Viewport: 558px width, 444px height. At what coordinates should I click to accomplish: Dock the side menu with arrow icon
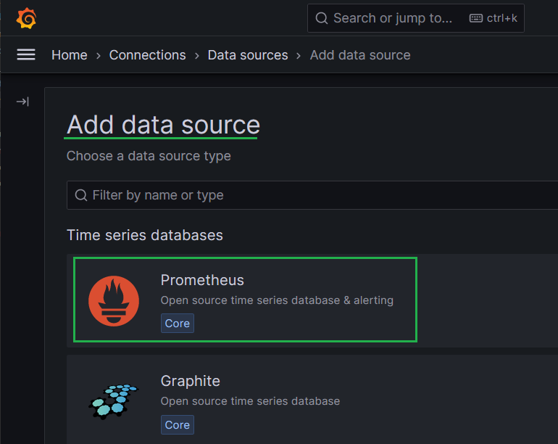point(22,102)
